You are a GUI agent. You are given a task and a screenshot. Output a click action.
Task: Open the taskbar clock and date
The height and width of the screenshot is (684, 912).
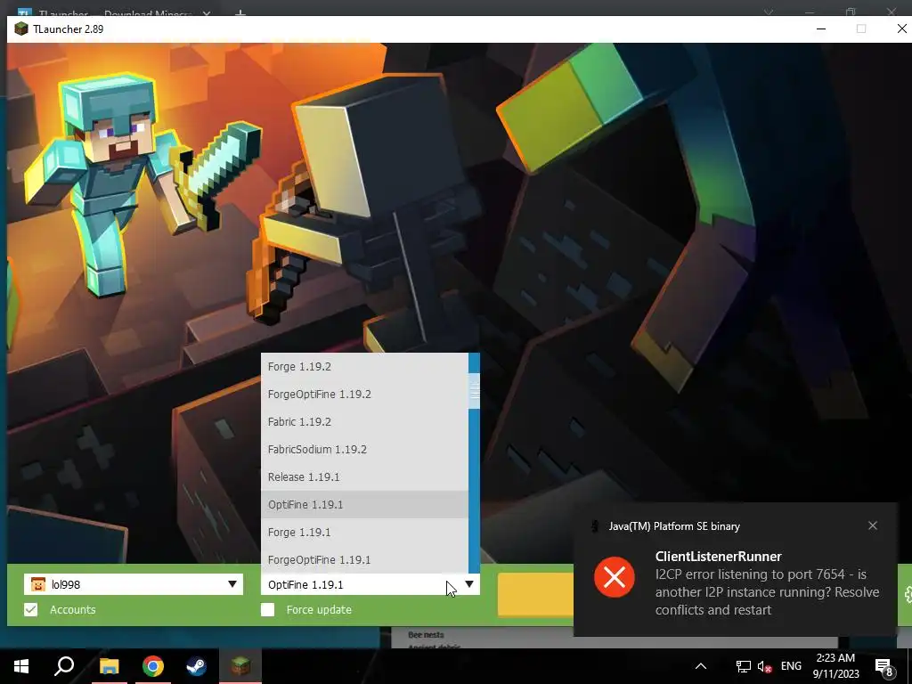pyautogui.click(x=835, y=666)
